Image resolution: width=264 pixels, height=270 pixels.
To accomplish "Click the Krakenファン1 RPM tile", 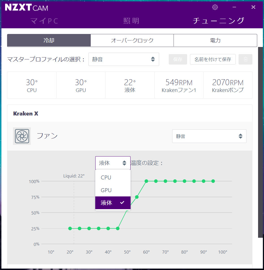I will pos(179,85).
